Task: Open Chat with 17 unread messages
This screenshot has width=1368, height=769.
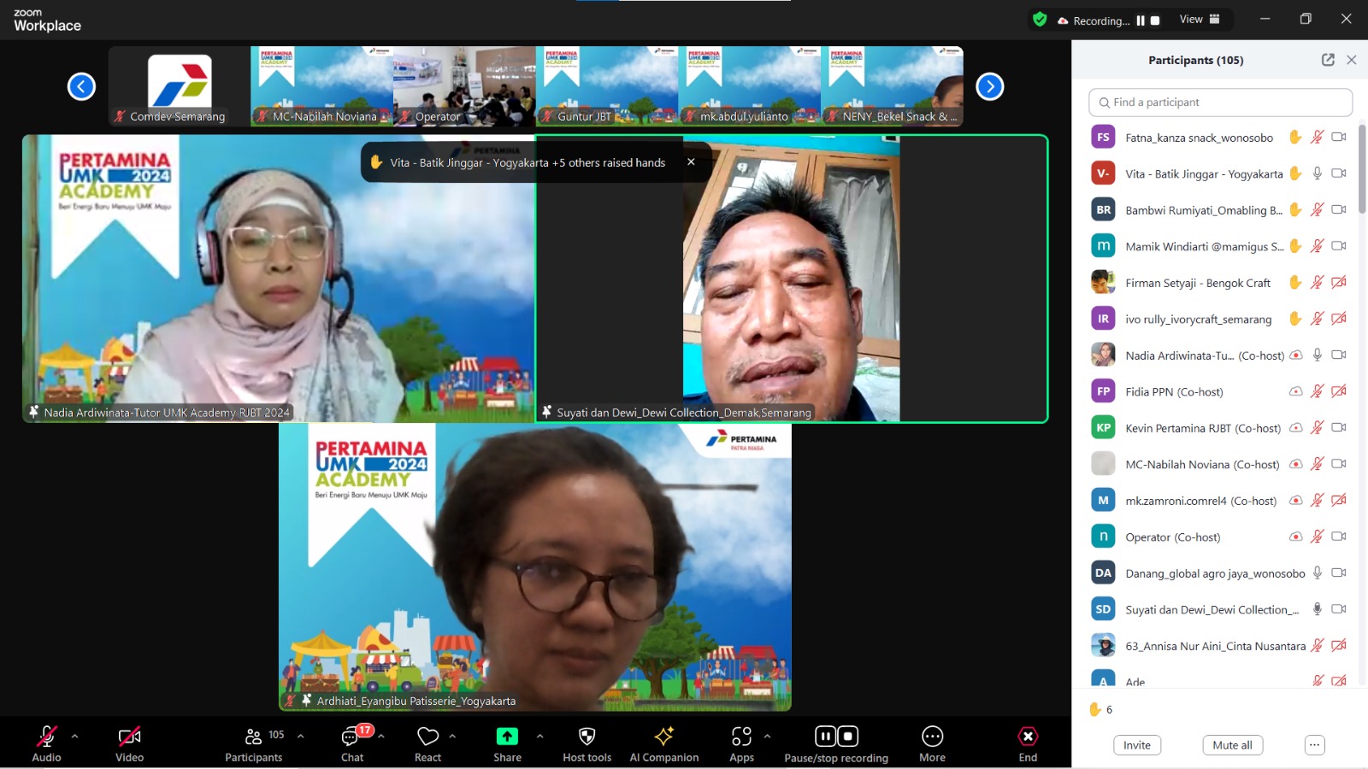Action: 353,743
